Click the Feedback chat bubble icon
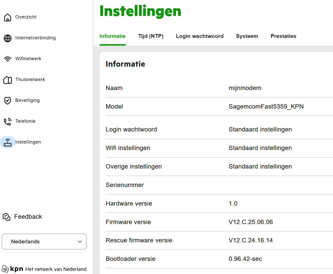The height and width of the screenshot is (274, 333). (x=6, y=217)
